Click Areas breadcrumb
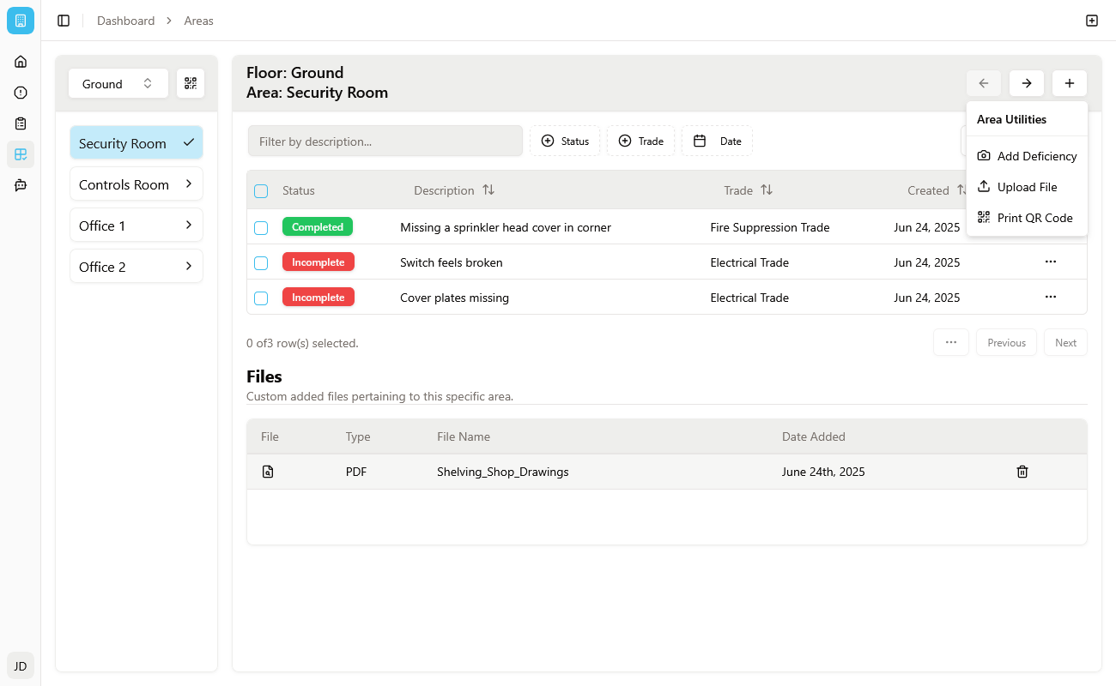Screen dimensions: 1116x686 click(198, 21)
